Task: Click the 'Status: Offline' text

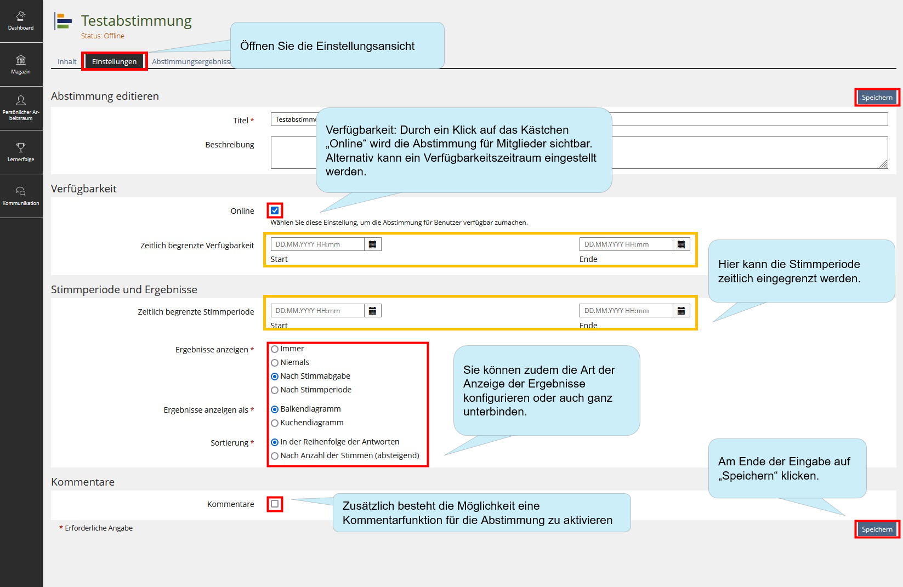Action: point(103,36)
